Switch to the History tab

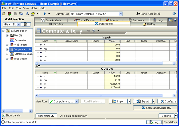click(x=149, y=24)
